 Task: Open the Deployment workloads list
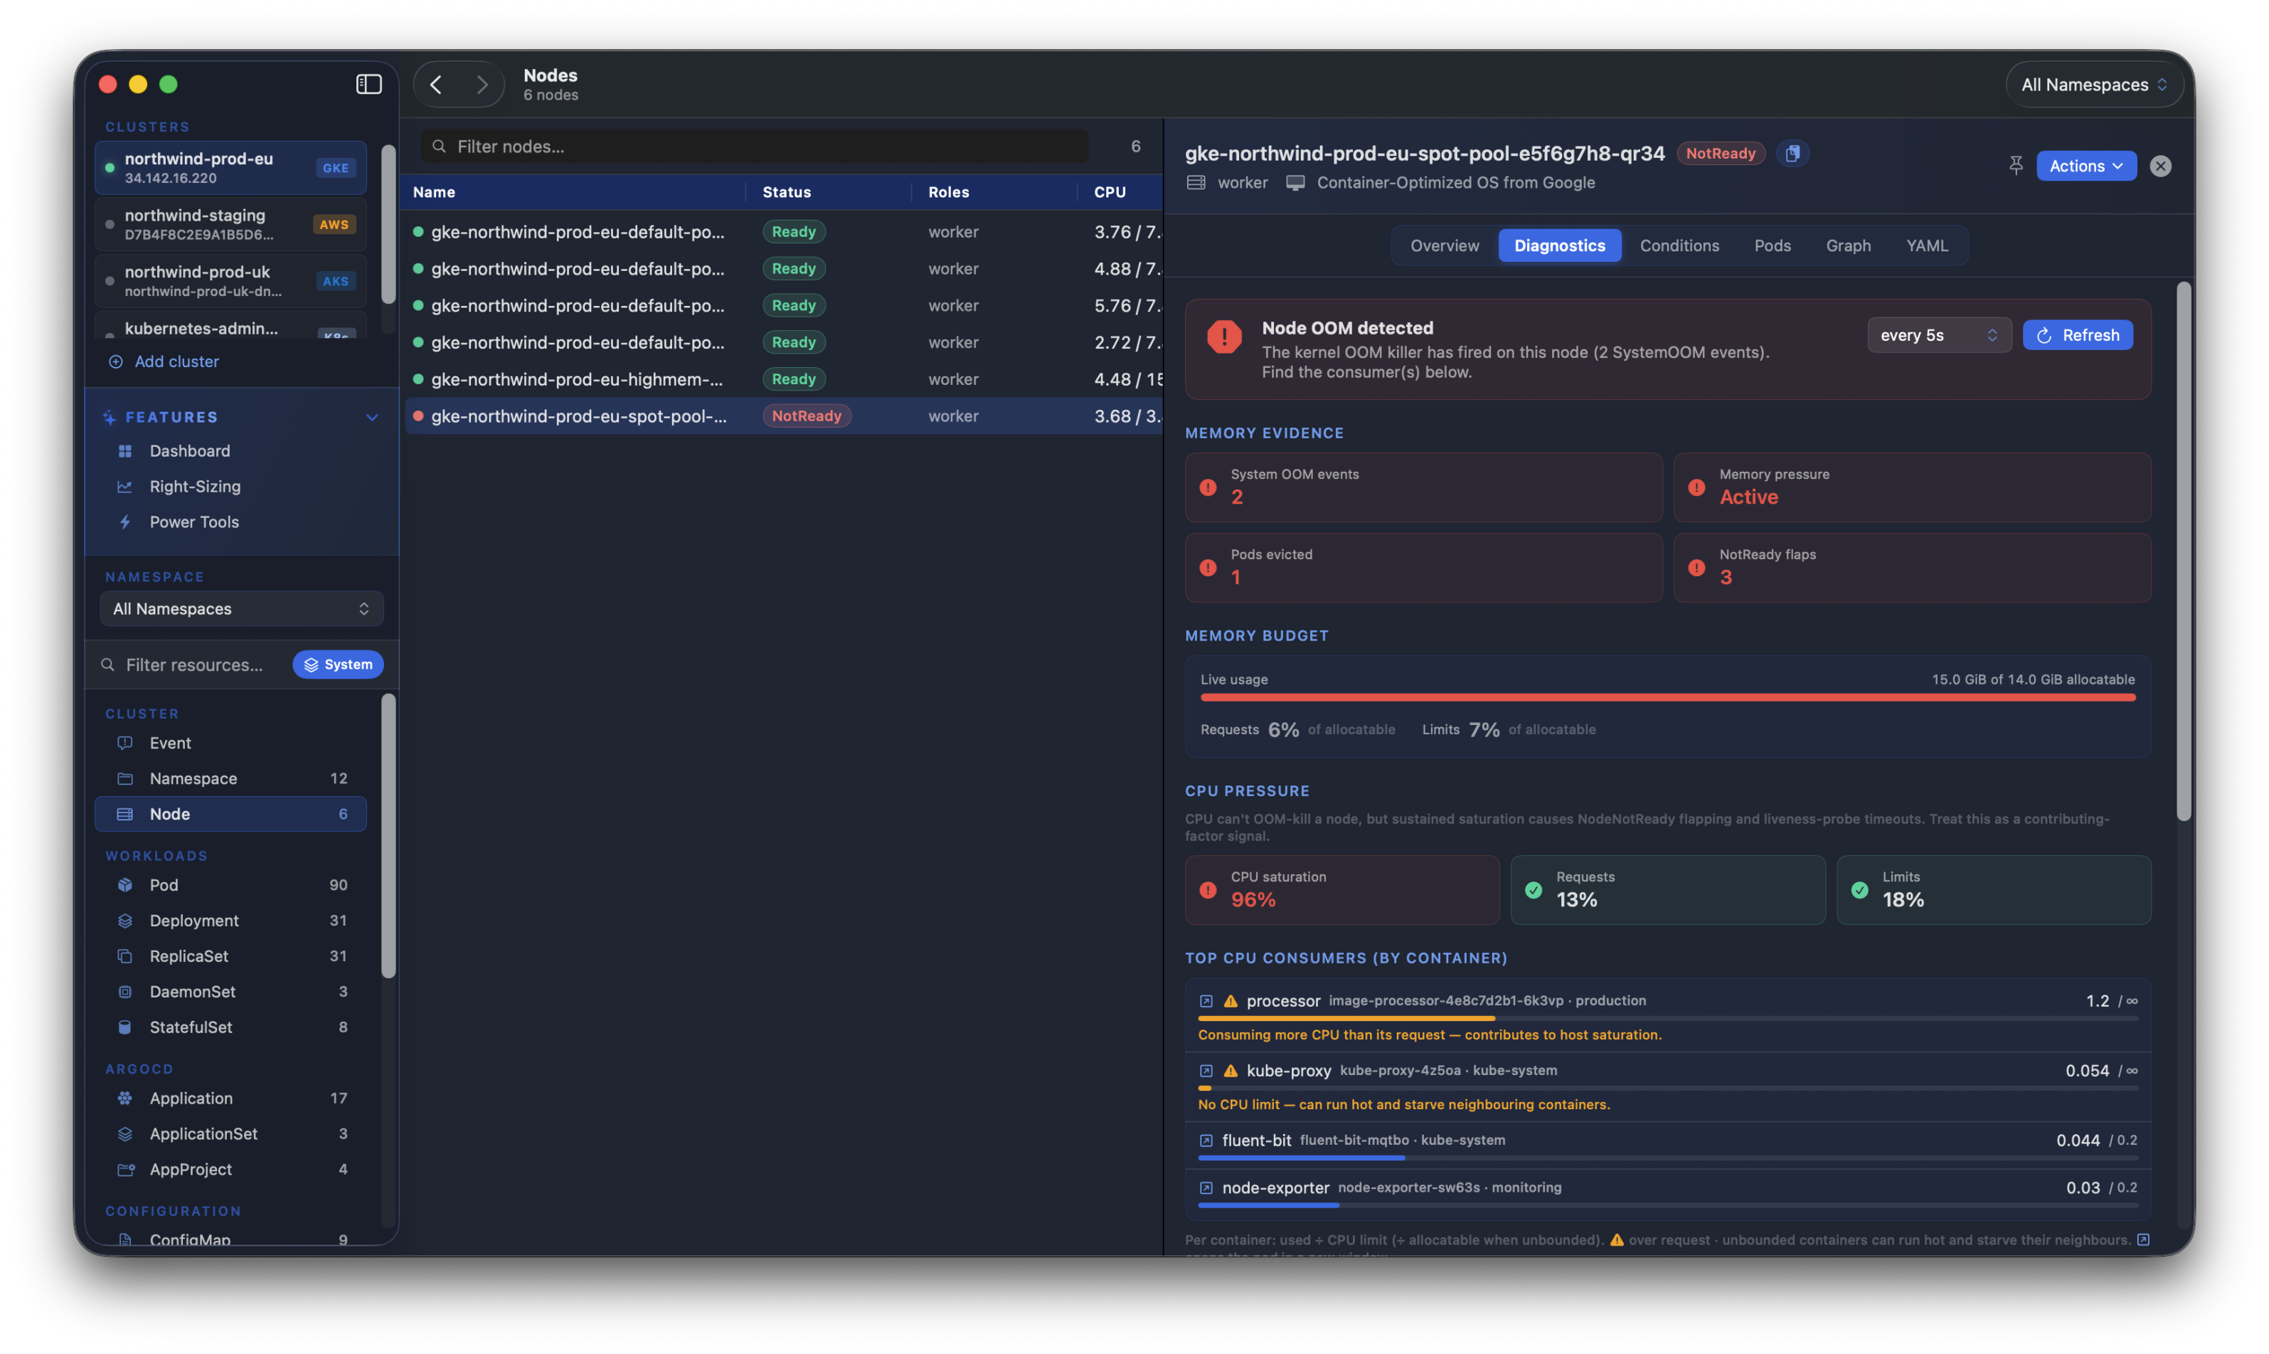(230, 921)
